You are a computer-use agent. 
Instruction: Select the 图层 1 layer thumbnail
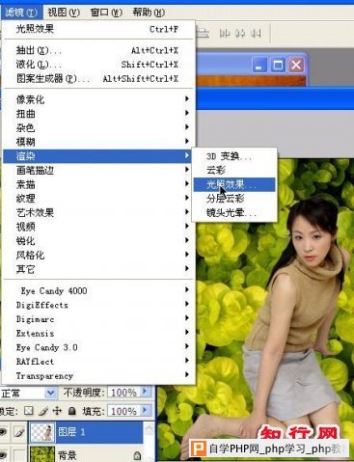[x=42, y=432]
